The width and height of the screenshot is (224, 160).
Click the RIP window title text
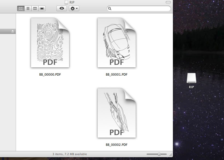pyautogui.click(x=72, y=2)
